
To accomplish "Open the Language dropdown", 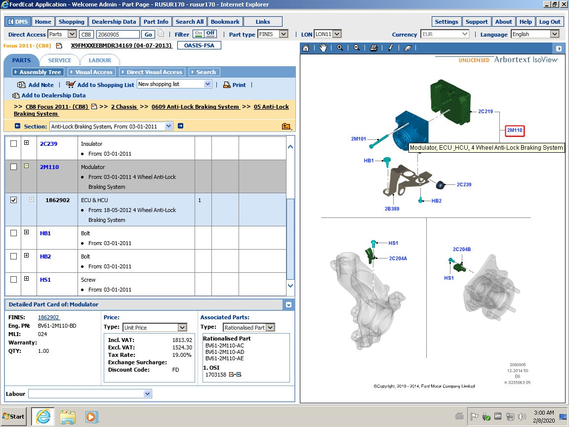I will point(554,34).
